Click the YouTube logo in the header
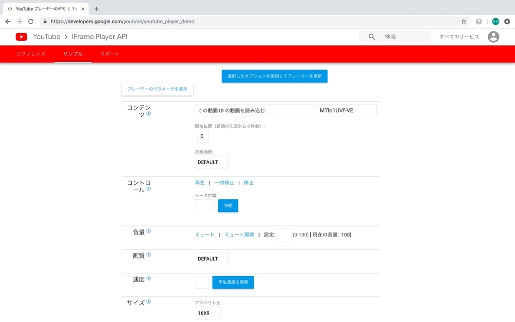Screen dimensions: 515x322 coord(21,36)
